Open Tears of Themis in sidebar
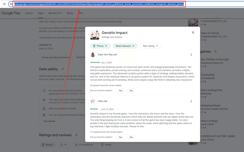244x152 pixels. [214, 36]
